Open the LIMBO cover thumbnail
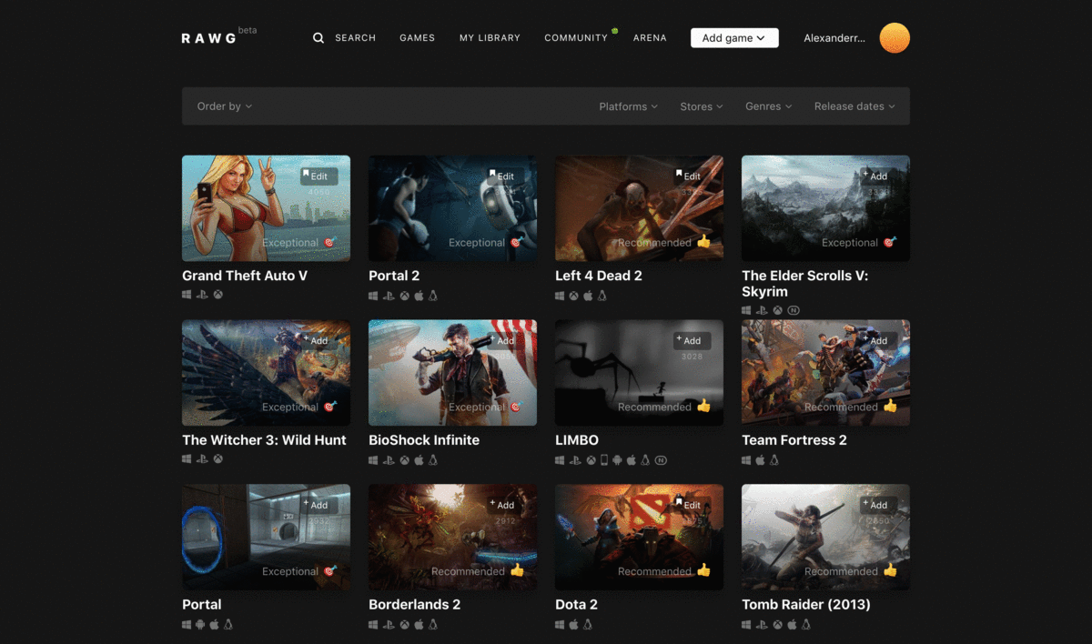The width and height of the screenshot is (1092, 644). (639, 373)
